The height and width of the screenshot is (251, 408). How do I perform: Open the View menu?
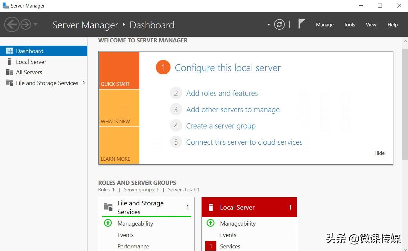pos(371,25)
